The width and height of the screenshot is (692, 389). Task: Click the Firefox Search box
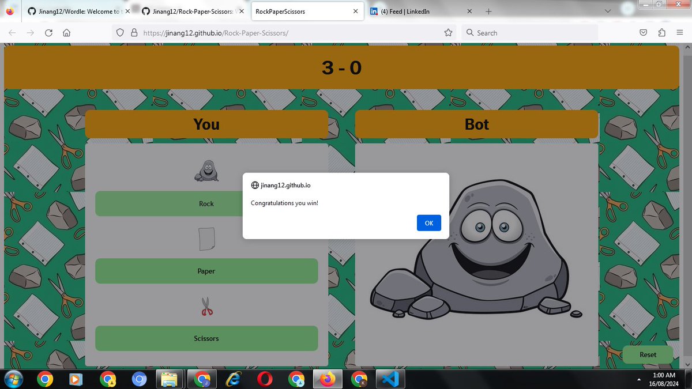coord(529,33)
